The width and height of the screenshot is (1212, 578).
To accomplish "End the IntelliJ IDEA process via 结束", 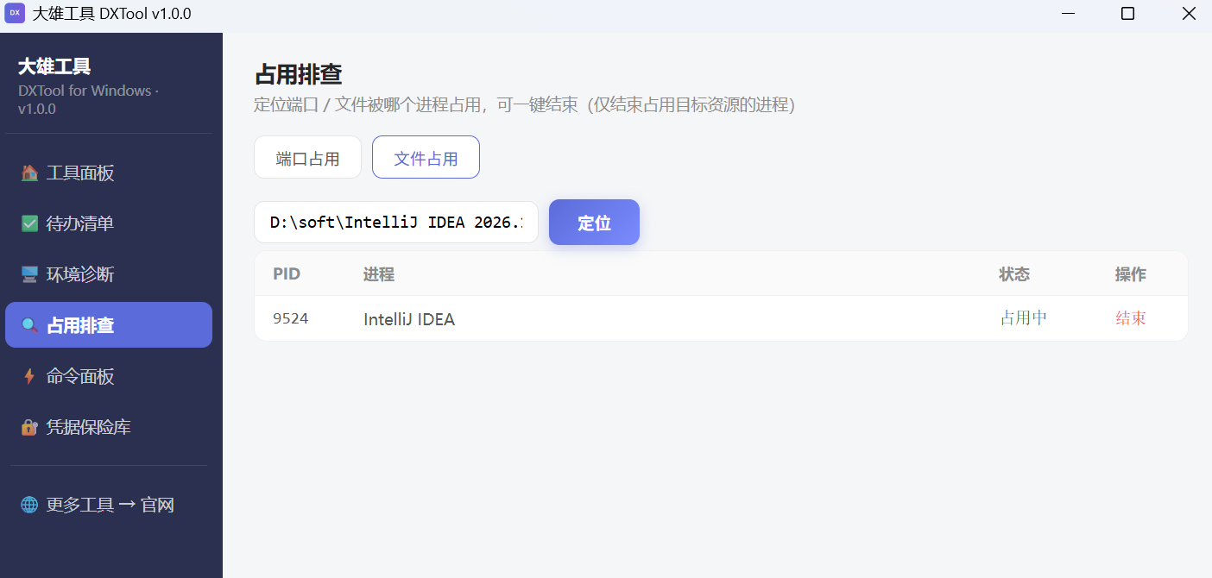I will point(1131,318).
